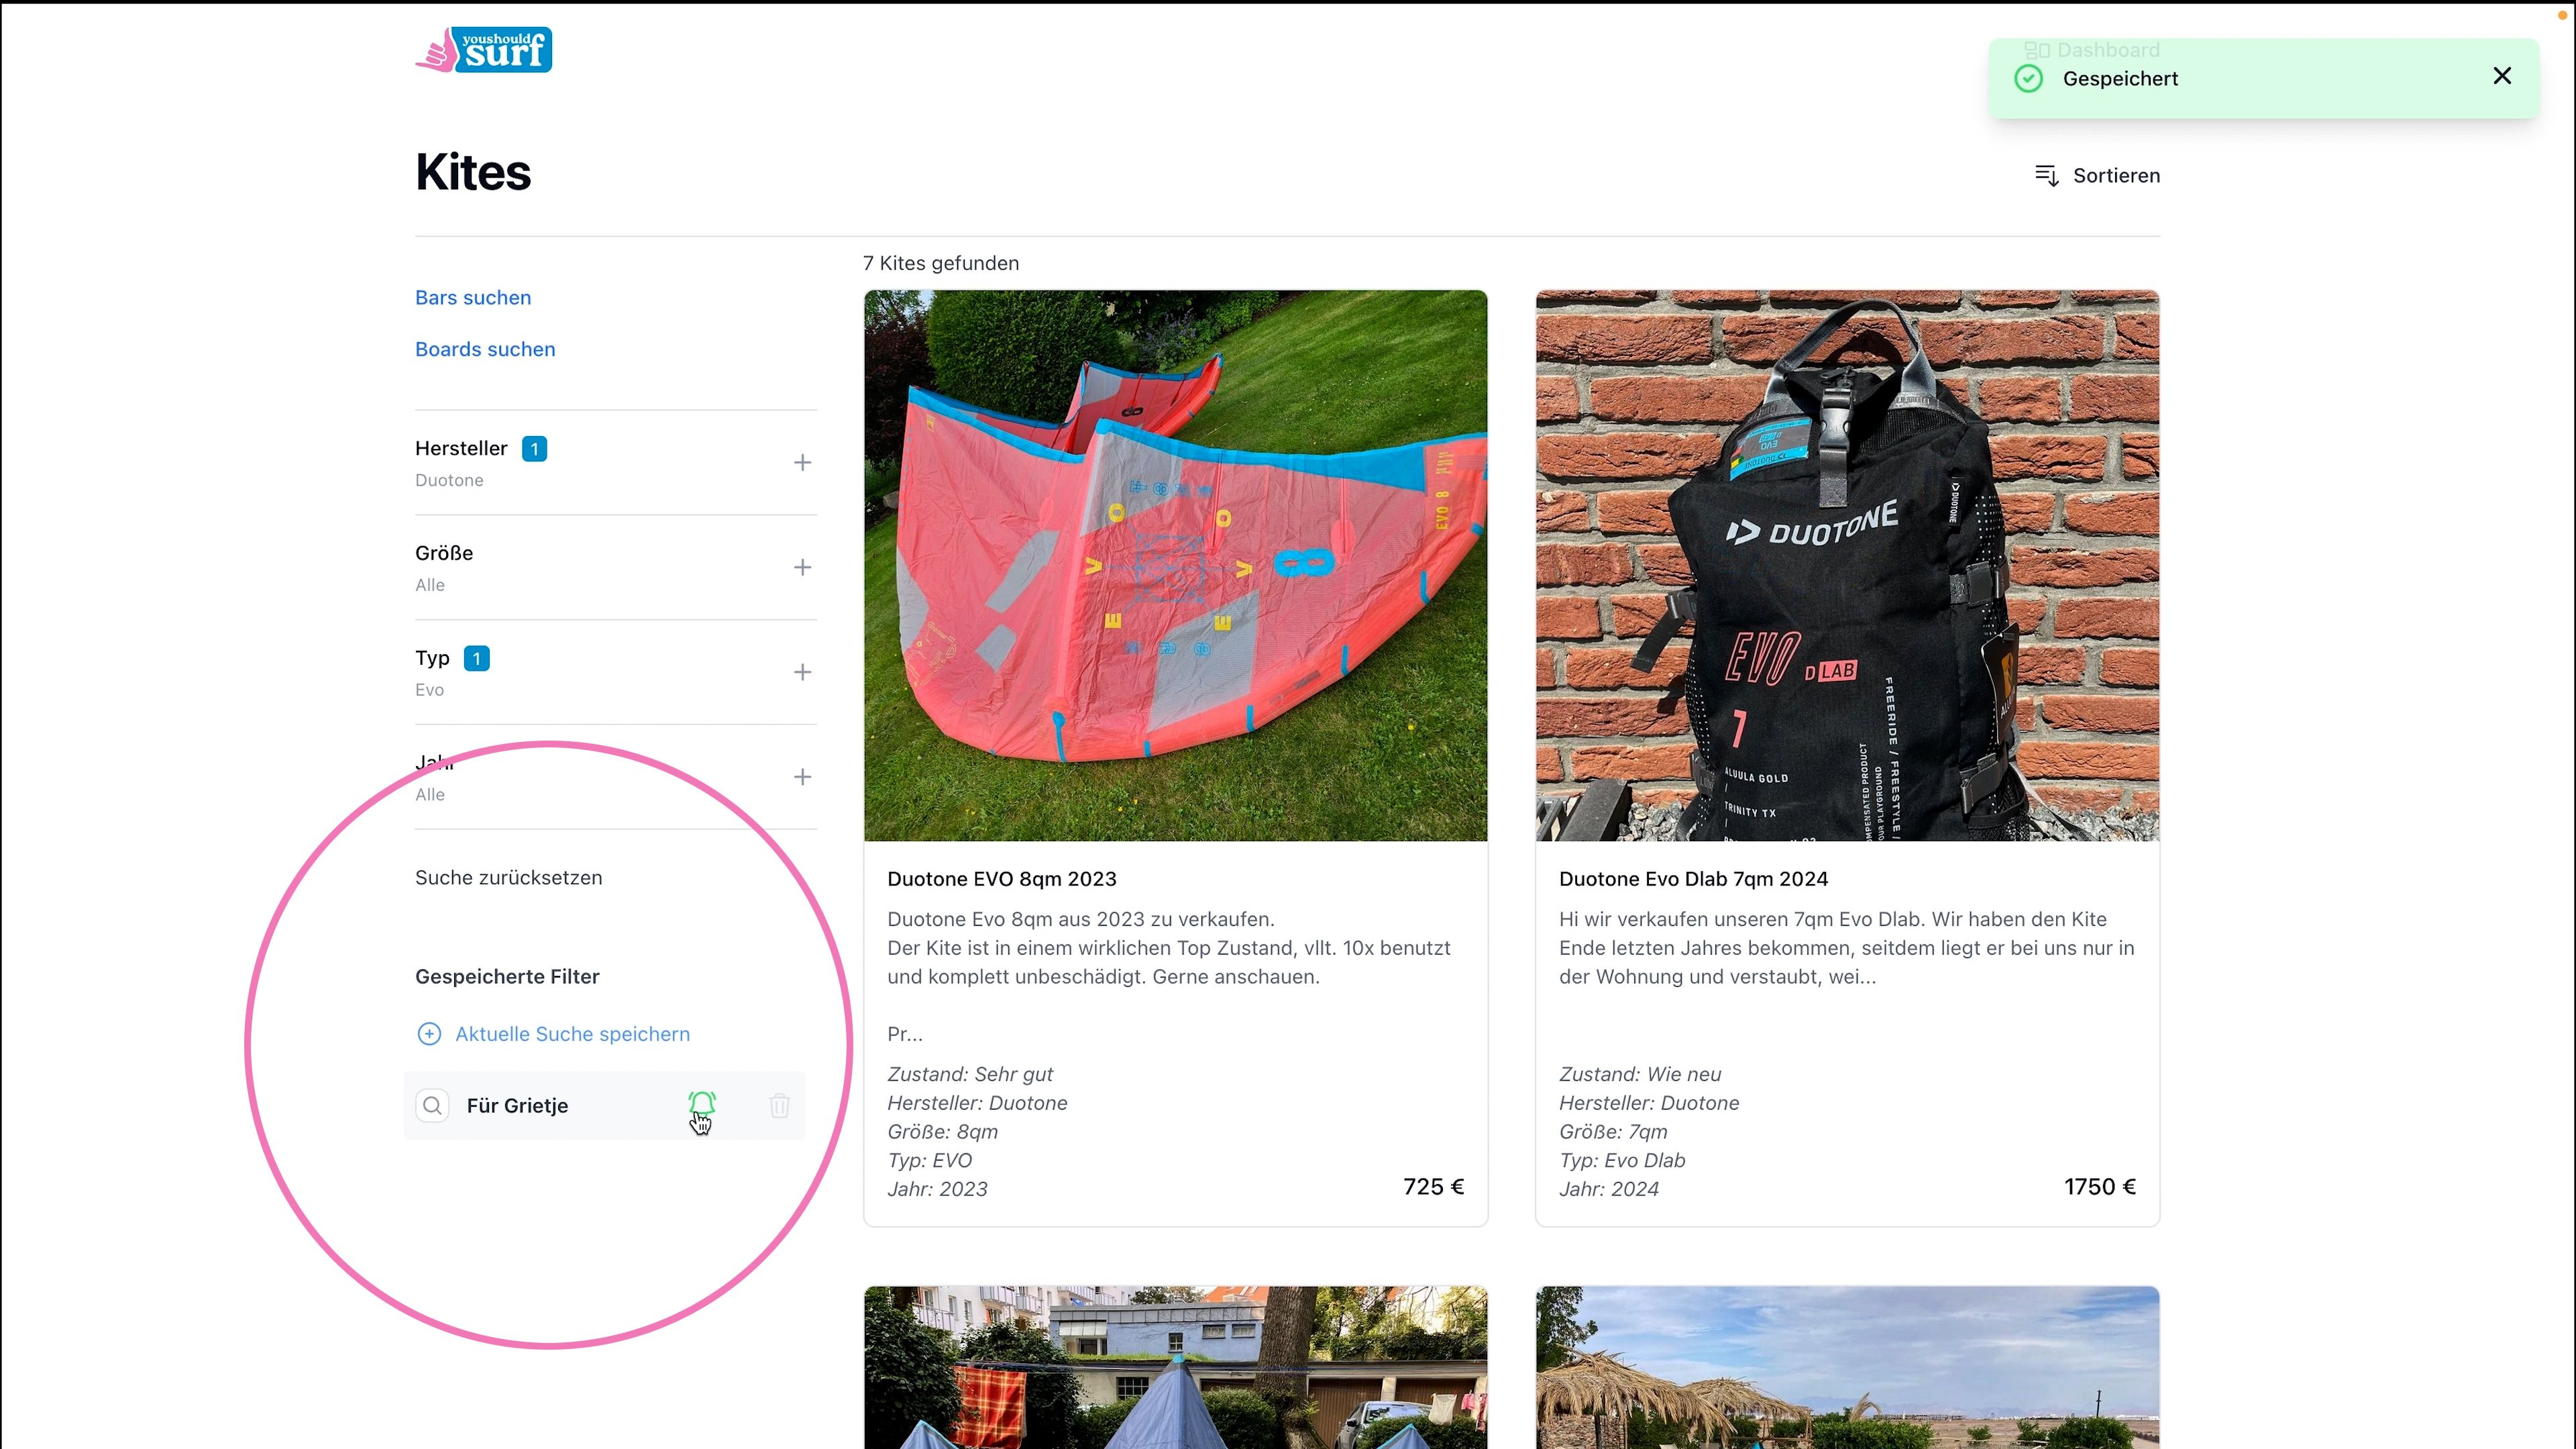Click Jahr: 2023 on the EVO 8qm card
This screenshot has height=1449, width=2576.
pos(937,1189)
